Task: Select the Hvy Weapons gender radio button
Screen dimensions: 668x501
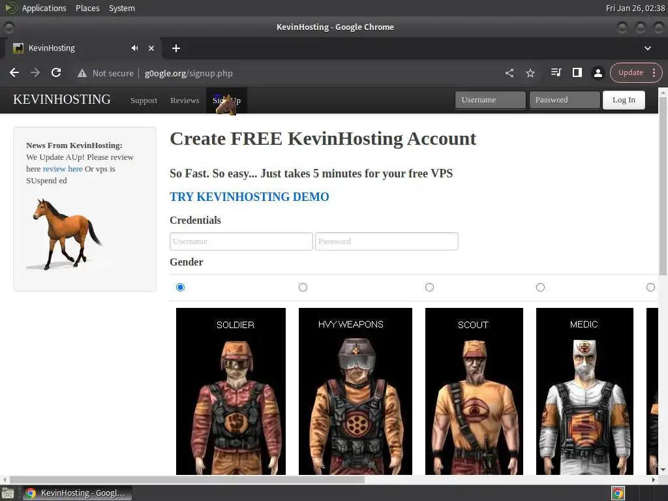Action: click(x=303, y=287)
